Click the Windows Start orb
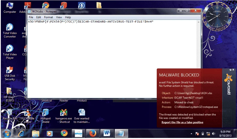This screenshot has width=237, height=139. click(x=7, y=133)
